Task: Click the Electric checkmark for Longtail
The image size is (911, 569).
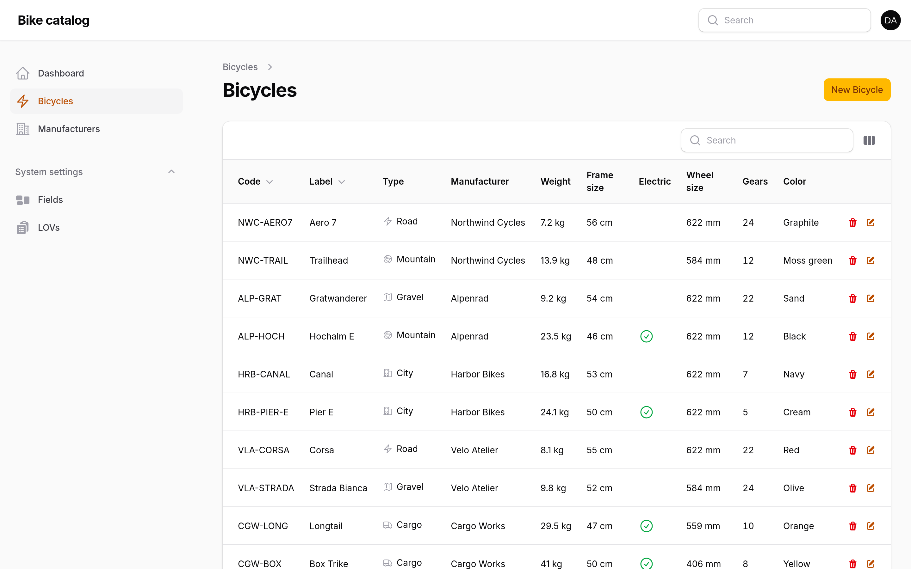Action: [x=646, y=526]
